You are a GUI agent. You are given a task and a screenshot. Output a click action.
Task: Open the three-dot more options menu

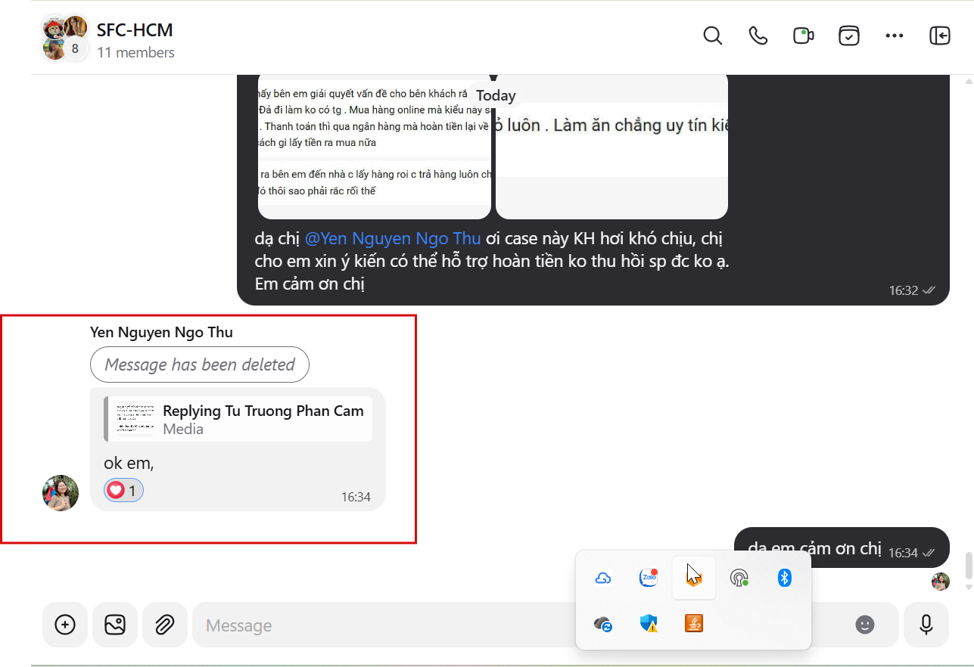(895, 36)
